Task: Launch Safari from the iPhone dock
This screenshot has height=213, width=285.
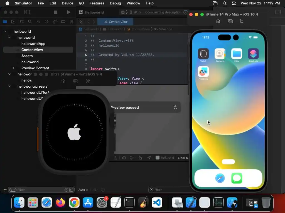Action: [x=220, y=178]
